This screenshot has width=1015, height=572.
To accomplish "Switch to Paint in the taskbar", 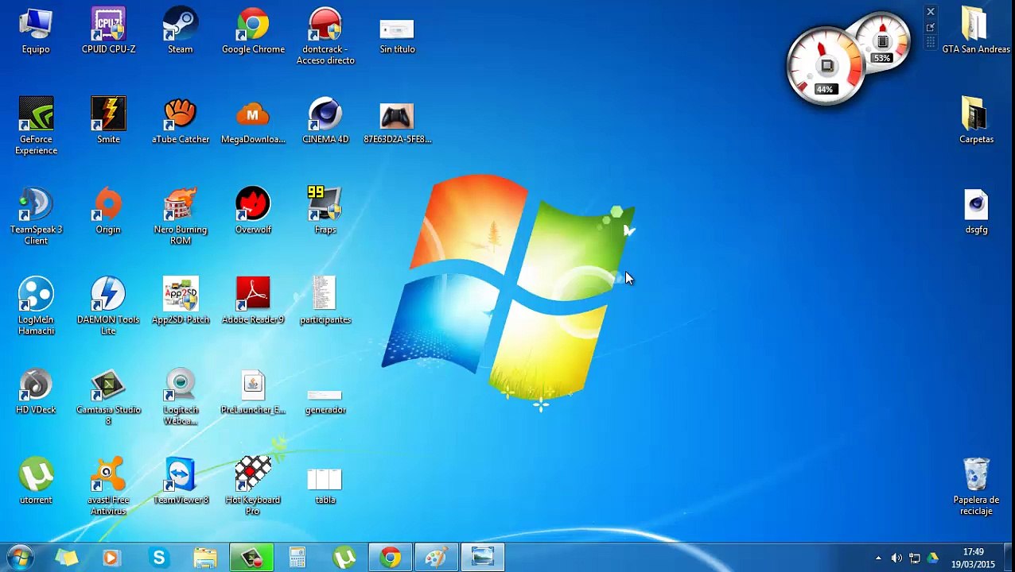I will [x=436, y=558].
